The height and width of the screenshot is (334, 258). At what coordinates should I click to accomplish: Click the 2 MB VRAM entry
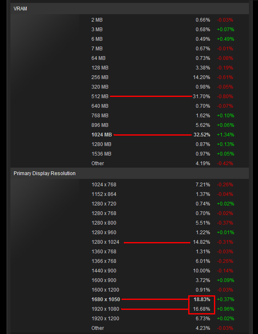(x=97, y=20)
